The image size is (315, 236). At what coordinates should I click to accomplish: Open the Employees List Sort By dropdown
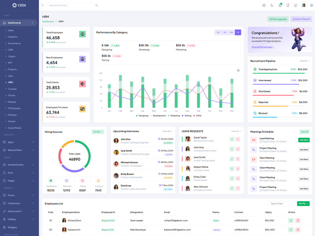303,204
